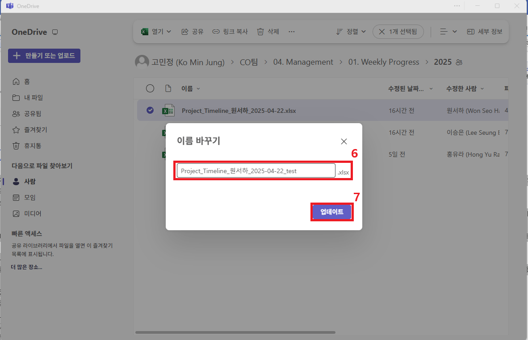
Task: Navigate to CO팀 breadcrumb
Action: click(249, 62)
